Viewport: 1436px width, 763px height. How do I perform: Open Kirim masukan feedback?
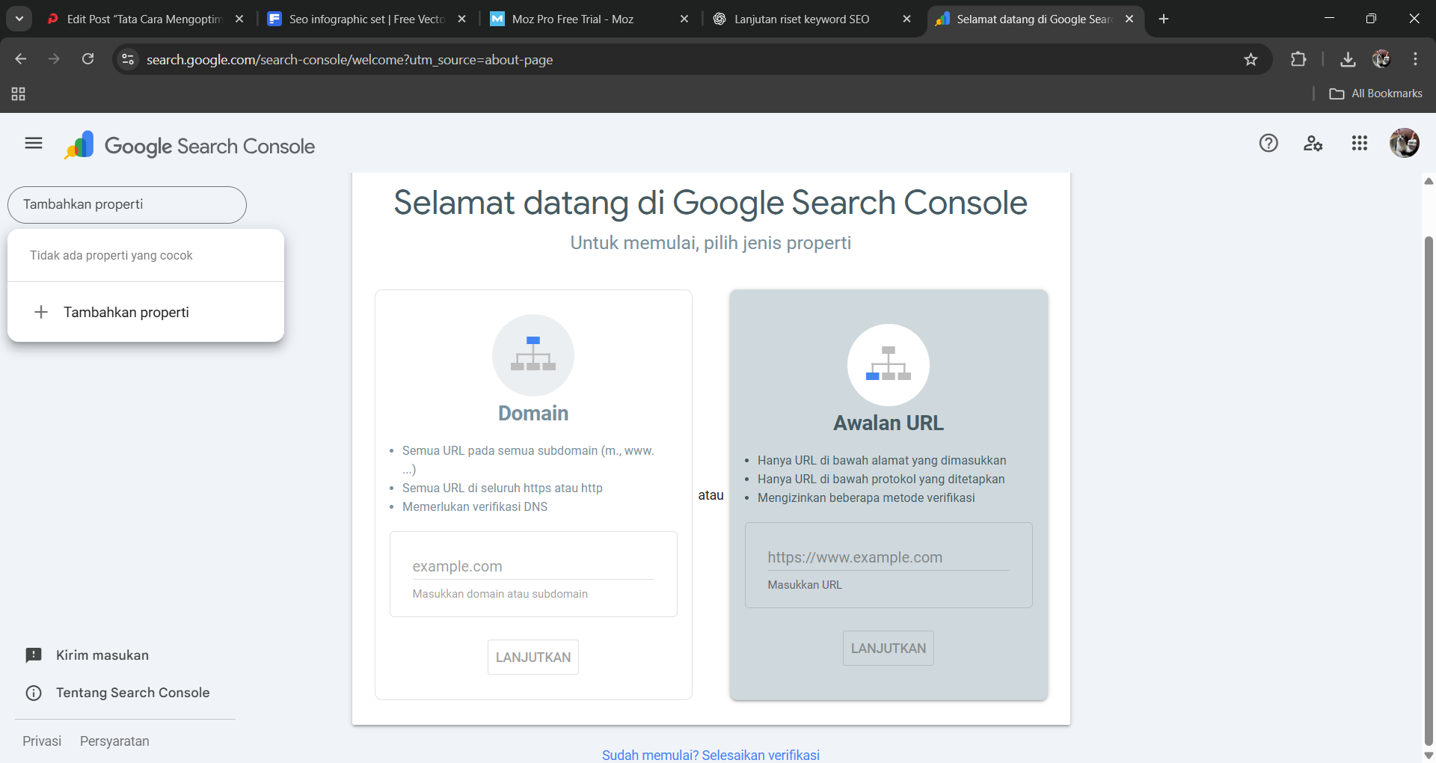pos(102,655)
